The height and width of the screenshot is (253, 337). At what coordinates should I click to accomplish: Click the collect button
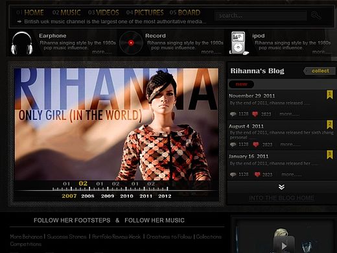(320, 71)
